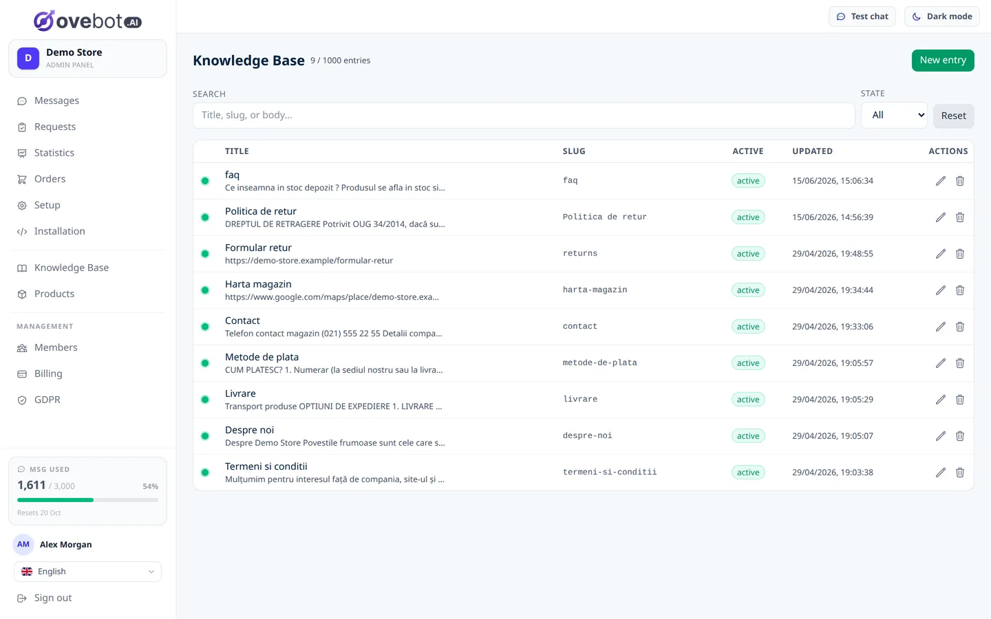991x619 pixels.
Task: Edit the Despre noi entry
Action: pyautogui.click(x=941, y=436)
